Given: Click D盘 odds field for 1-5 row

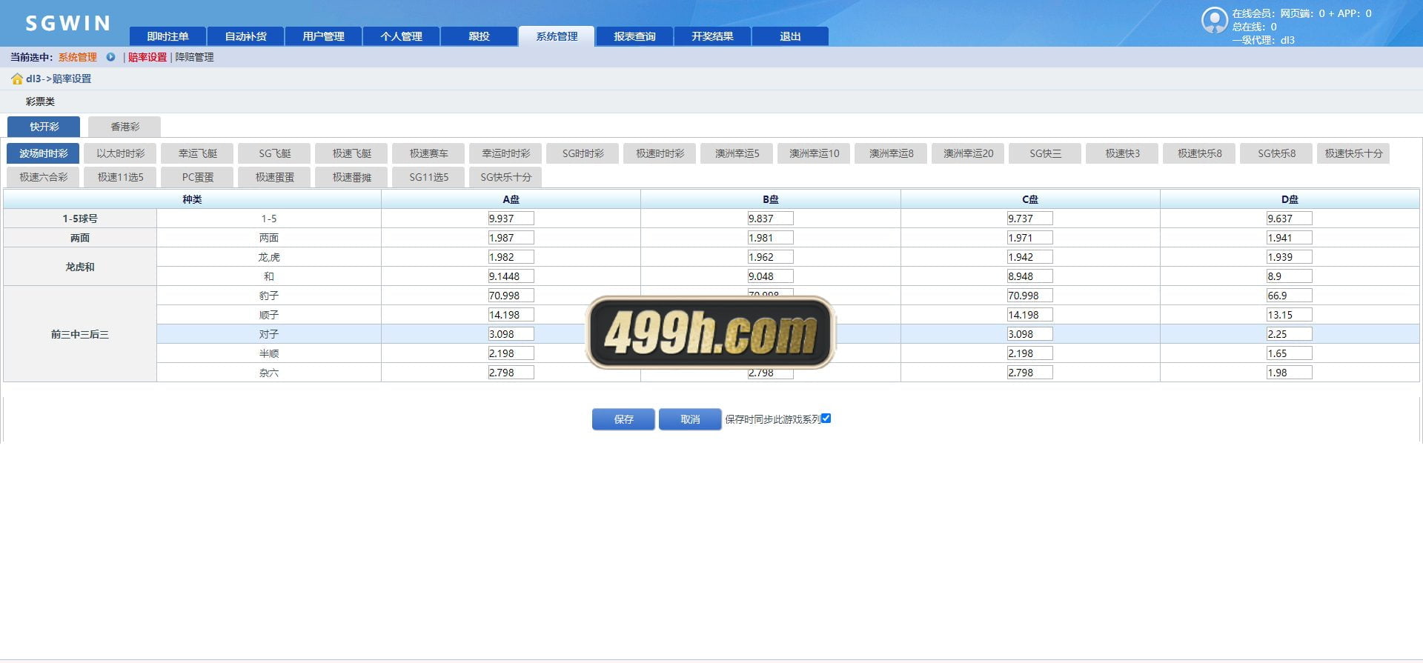Looking at the screenshot, I should pyautogui.click(x=1289, y=219).
